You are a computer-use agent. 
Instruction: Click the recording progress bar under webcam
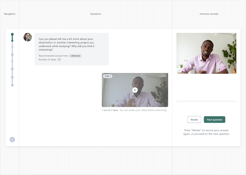click(206, 101)
